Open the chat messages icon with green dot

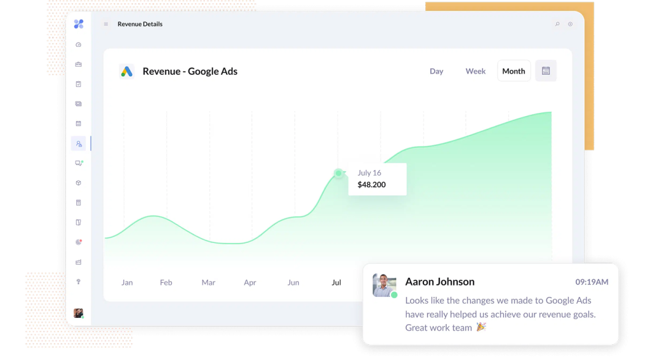click(79, 163)
